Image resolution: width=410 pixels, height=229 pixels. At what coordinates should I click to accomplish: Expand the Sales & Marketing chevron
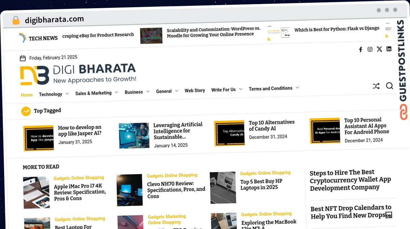[116, 92]
